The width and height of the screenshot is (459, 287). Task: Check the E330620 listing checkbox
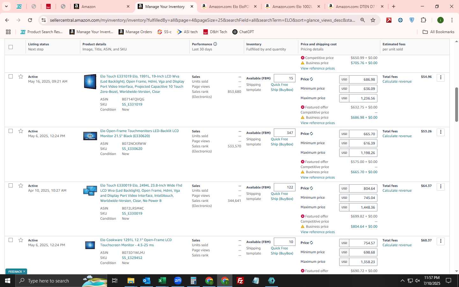(x=11, y=131)
